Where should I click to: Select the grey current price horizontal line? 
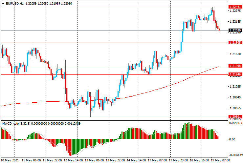(x=115, y=31)
